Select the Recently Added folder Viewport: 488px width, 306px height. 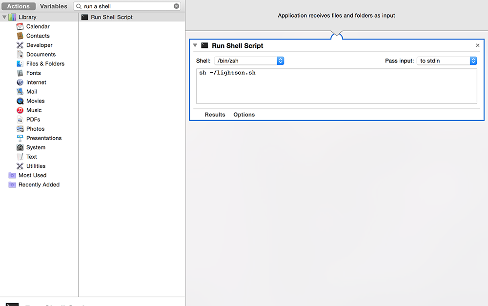click(39, 184)
